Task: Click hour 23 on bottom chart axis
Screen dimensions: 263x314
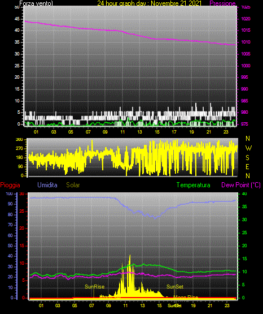Action: click(227, 306)
